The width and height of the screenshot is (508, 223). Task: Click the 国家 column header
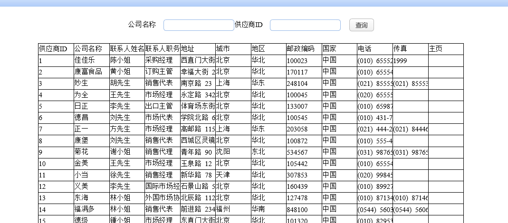point(339,49)
